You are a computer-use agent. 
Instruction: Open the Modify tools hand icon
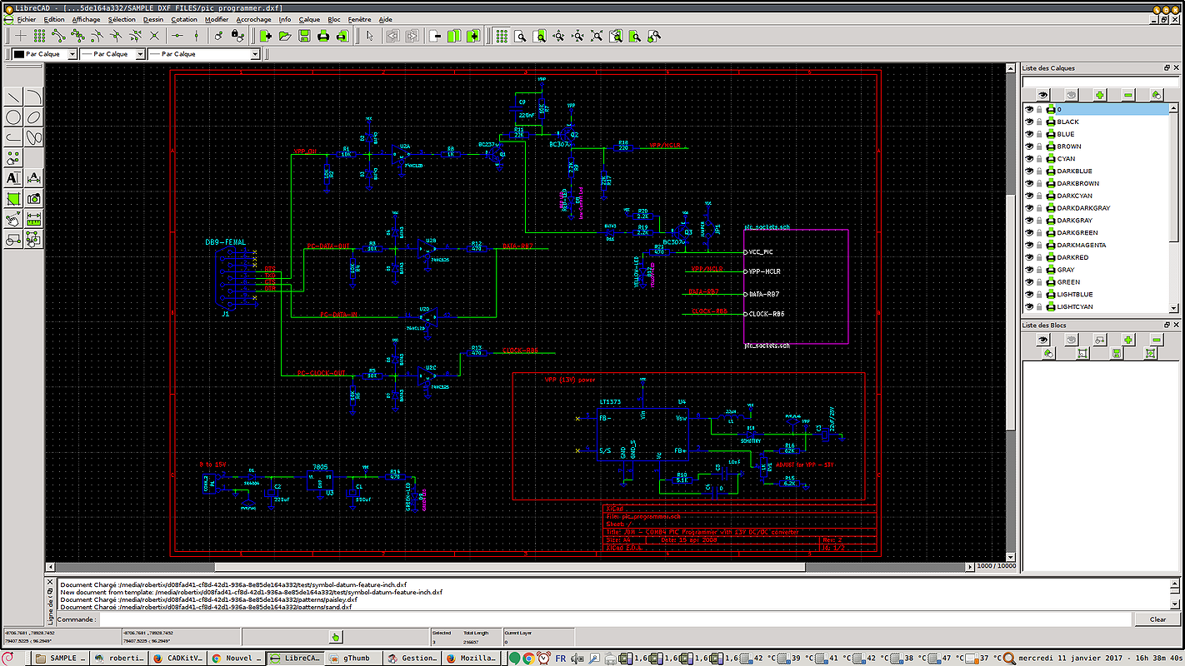click(13, 218)
